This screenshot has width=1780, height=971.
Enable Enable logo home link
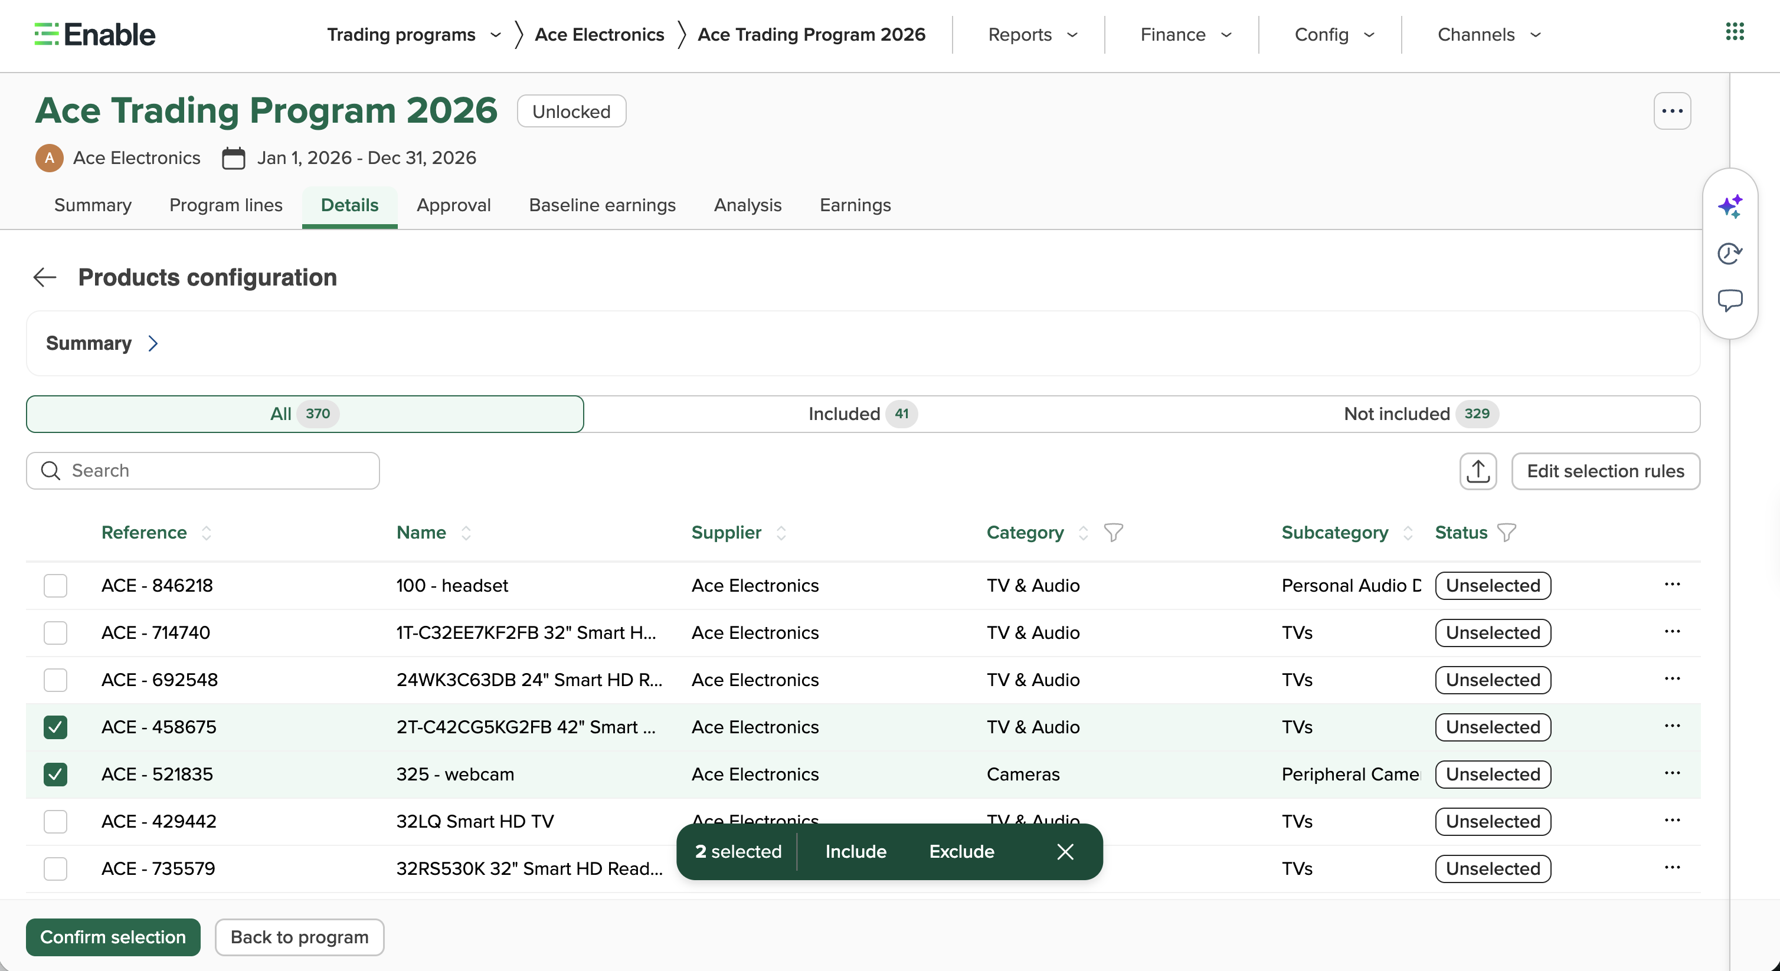point(94,34)
